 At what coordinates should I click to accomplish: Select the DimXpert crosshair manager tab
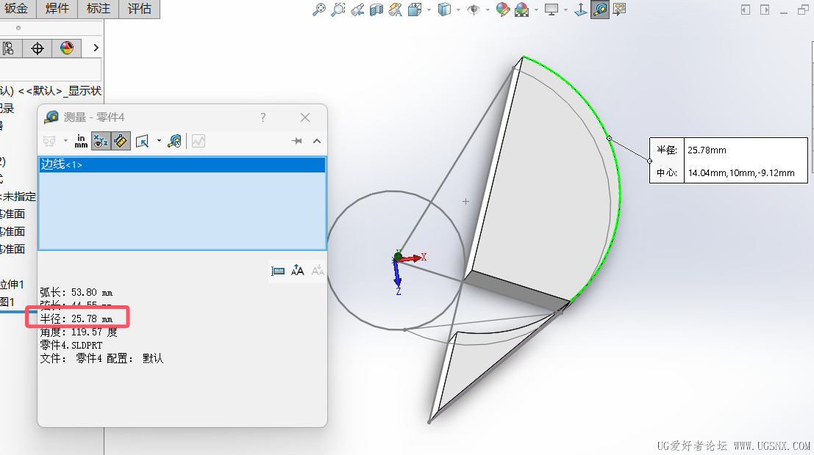[38, 48]
